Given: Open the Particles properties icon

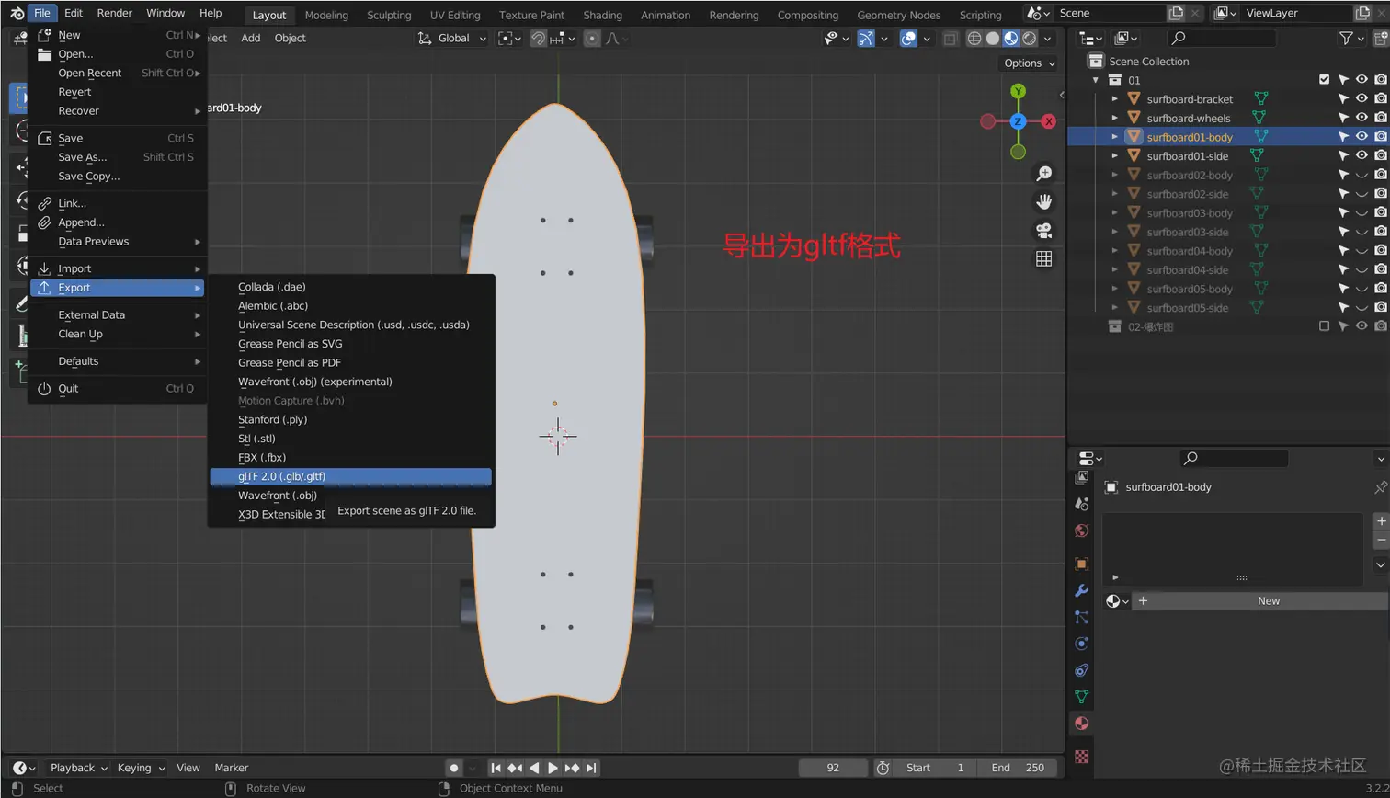Looking at the screenshot, I should point(1082,617).
